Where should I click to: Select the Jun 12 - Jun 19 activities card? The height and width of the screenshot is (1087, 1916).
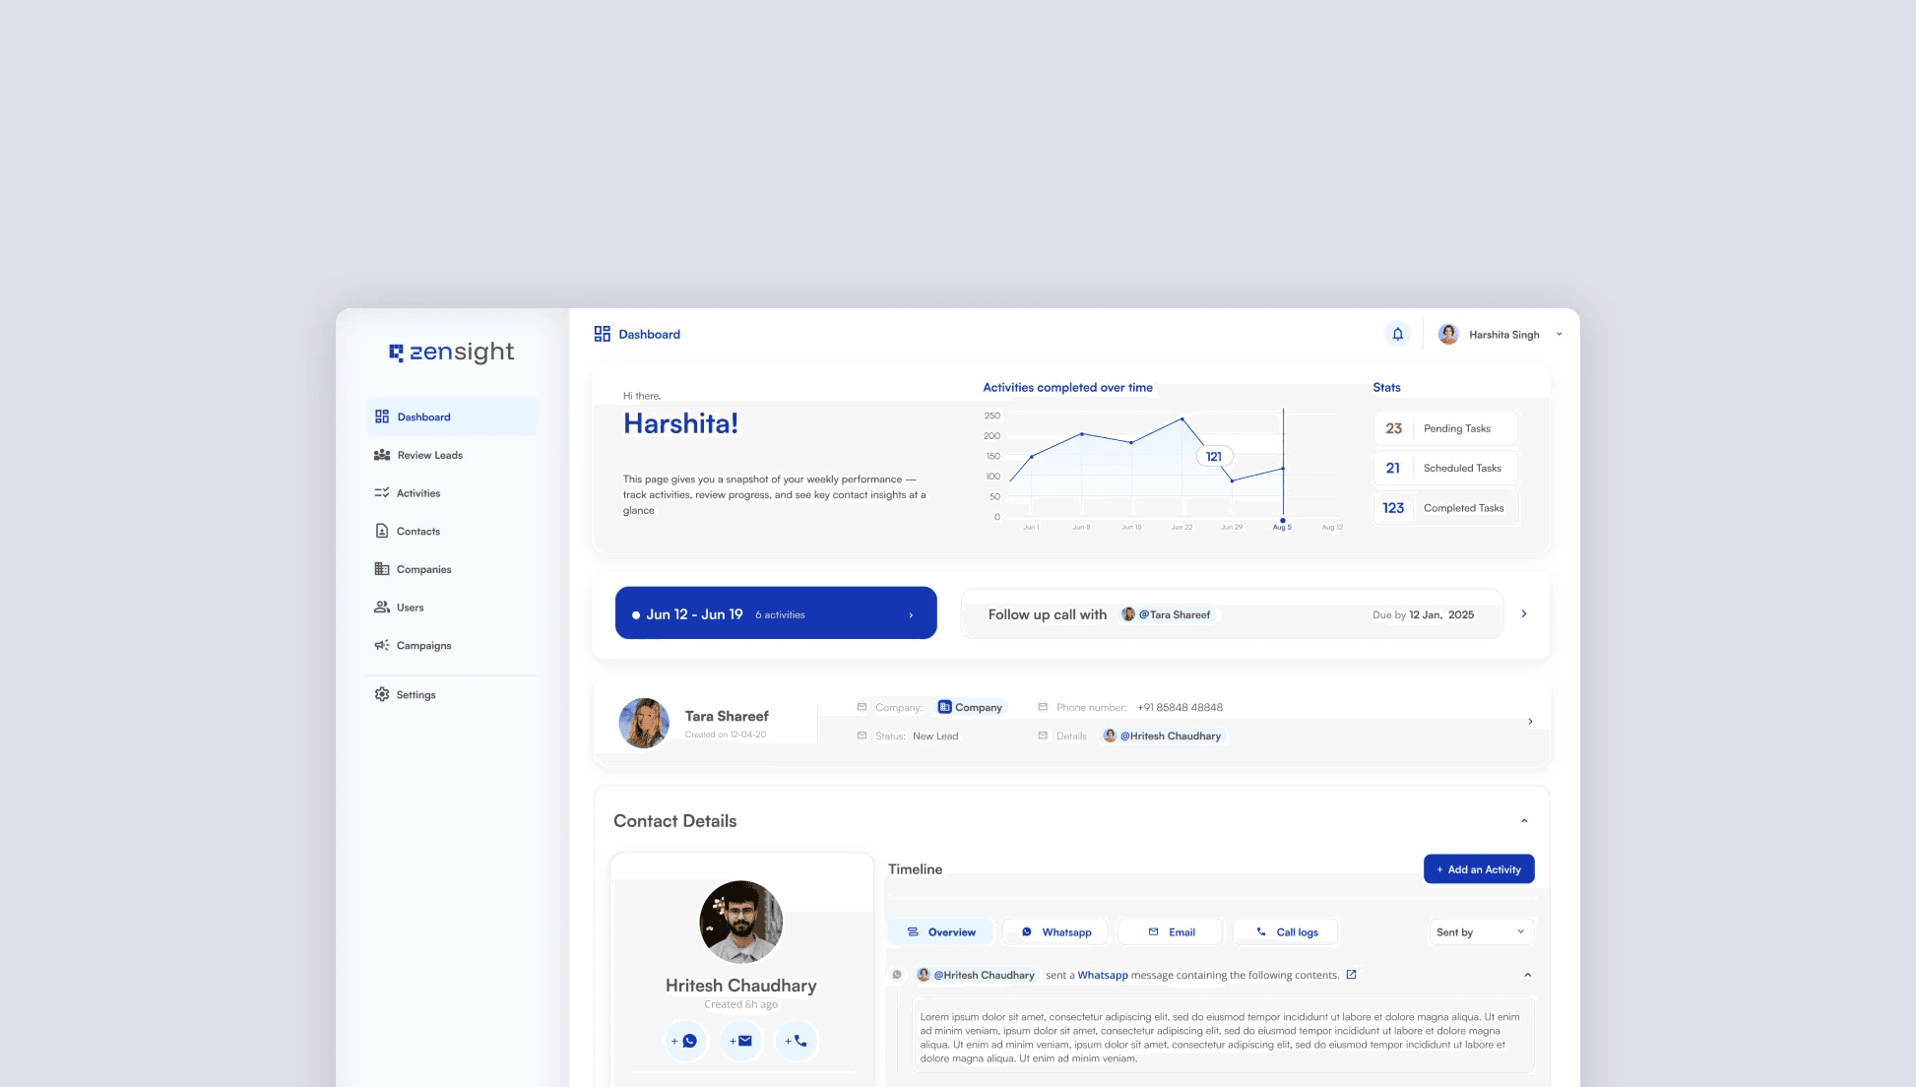775,613
